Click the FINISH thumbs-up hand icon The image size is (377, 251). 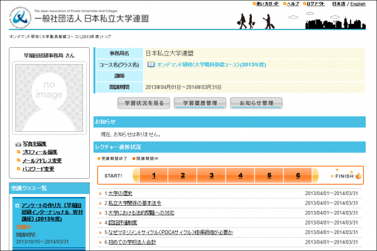coord(358,176)
